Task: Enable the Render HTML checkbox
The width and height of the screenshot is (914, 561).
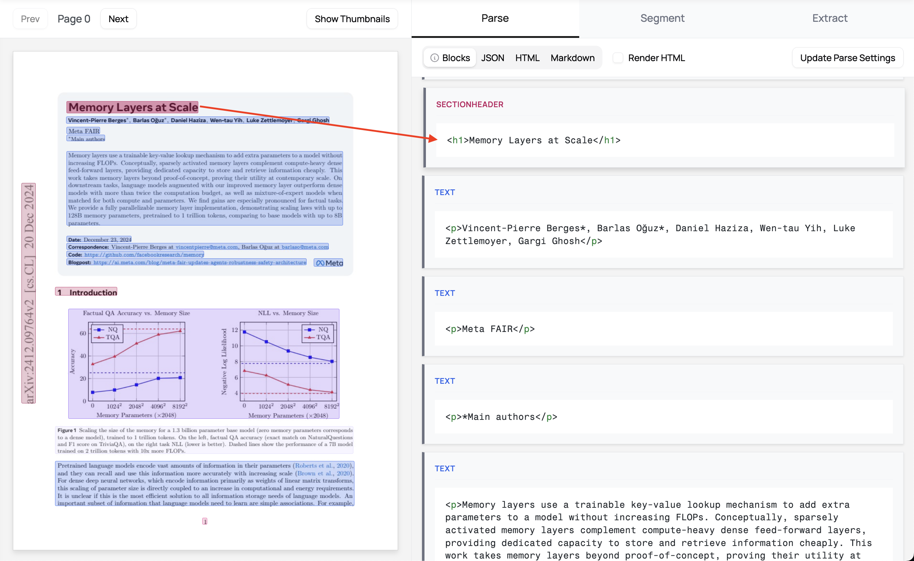Action: coord(618,58)
